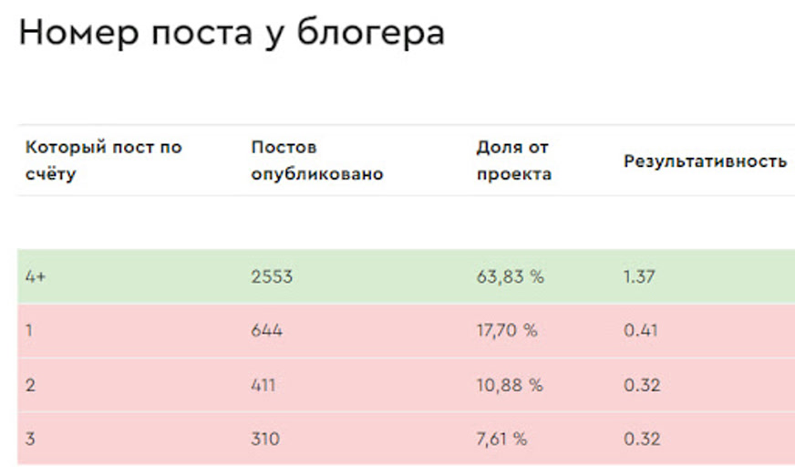
Task: Select the row for post number 1
Action: [406, 330]
